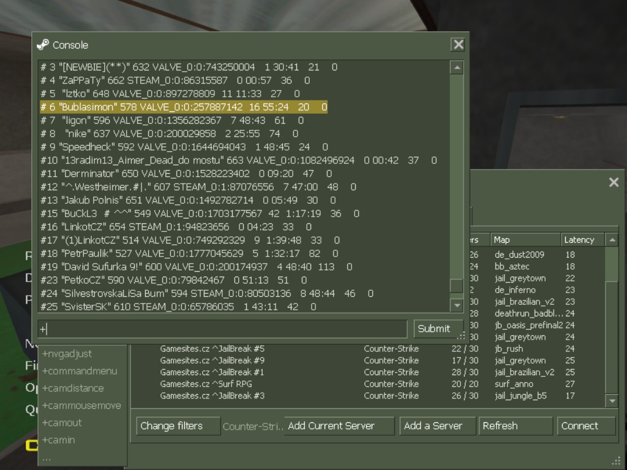Click the server browser scrollbar thumb

[612, 264]
